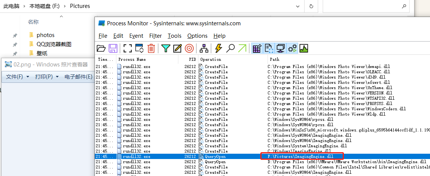Open 文件(F) dropdown in Photo Viewer
Viewport: 430px width, 176px height.
(x=17, y=77)
